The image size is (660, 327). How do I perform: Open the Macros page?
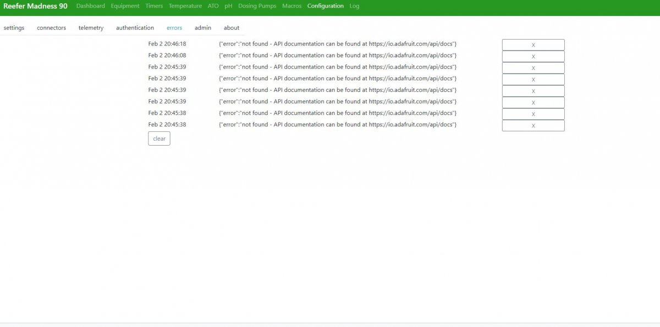tap(292, 6)
